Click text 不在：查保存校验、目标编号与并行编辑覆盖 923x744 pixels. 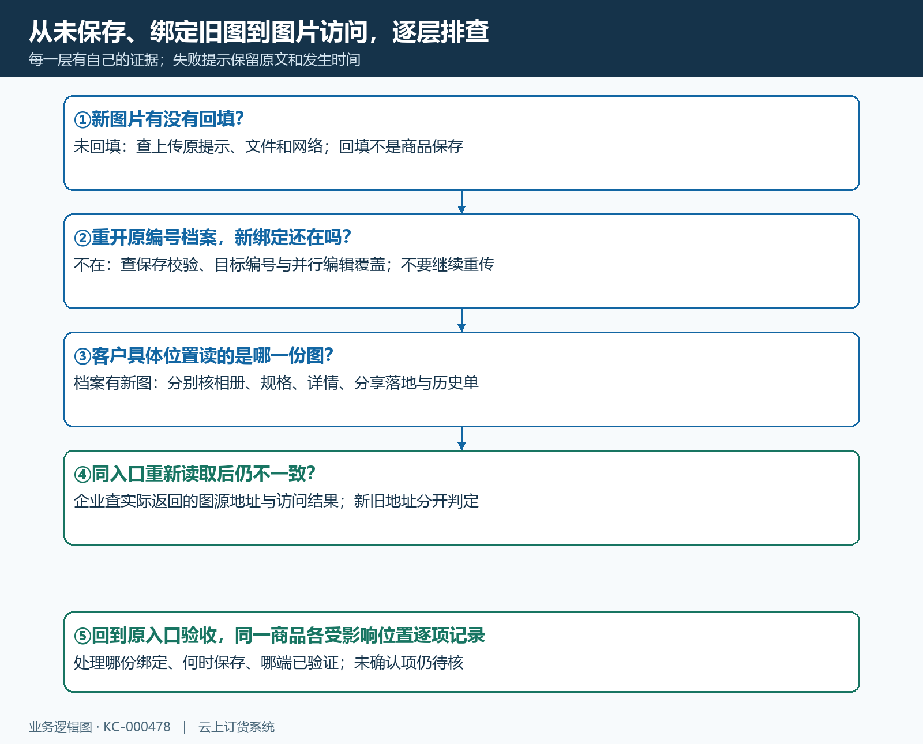pyautogui.click(x=230, y=265)
